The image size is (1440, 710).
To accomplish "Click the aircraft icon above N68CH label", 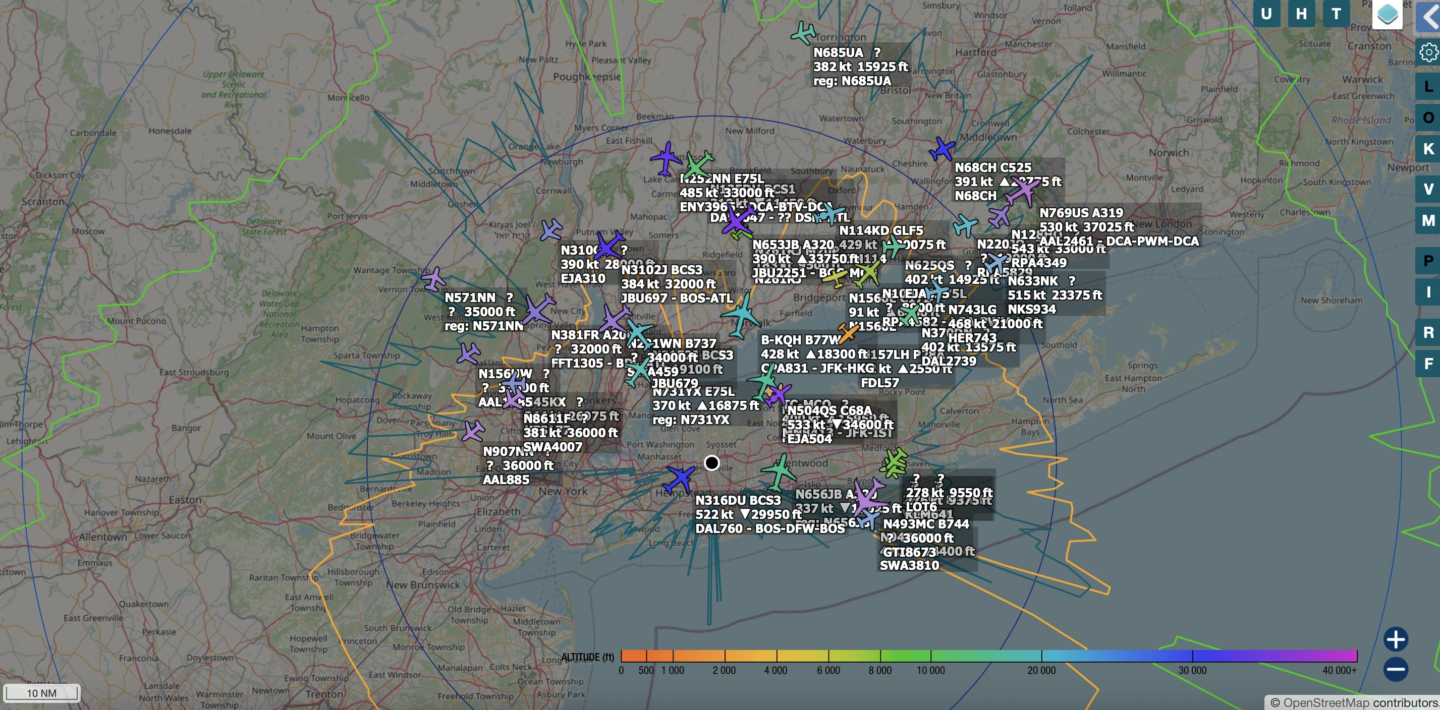I will click(943, 149).
